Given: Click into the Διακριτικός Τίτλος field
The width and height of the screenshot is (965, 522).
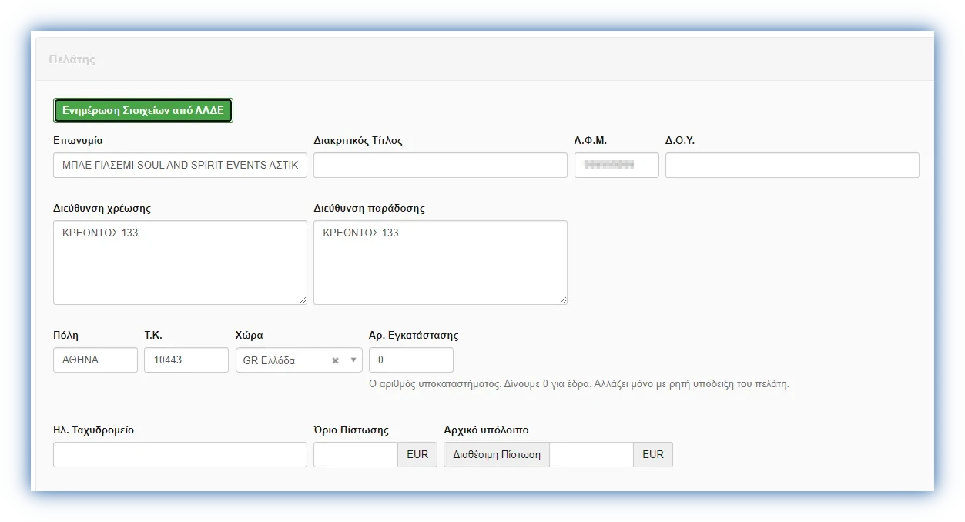Looking at the screenshot, I should coord(440,166).
